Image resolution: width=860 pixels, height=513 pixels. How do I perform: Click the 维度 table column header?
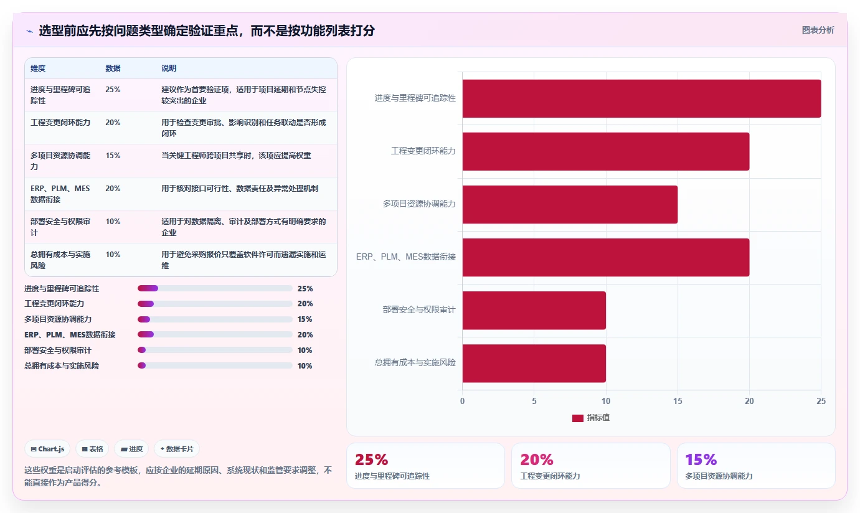(x=38, y=68)
